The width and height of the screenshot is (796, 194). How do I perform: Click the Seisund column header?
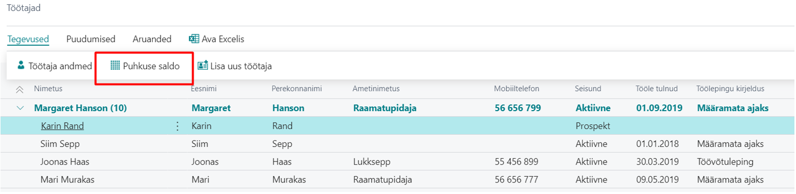coord(588,89)
